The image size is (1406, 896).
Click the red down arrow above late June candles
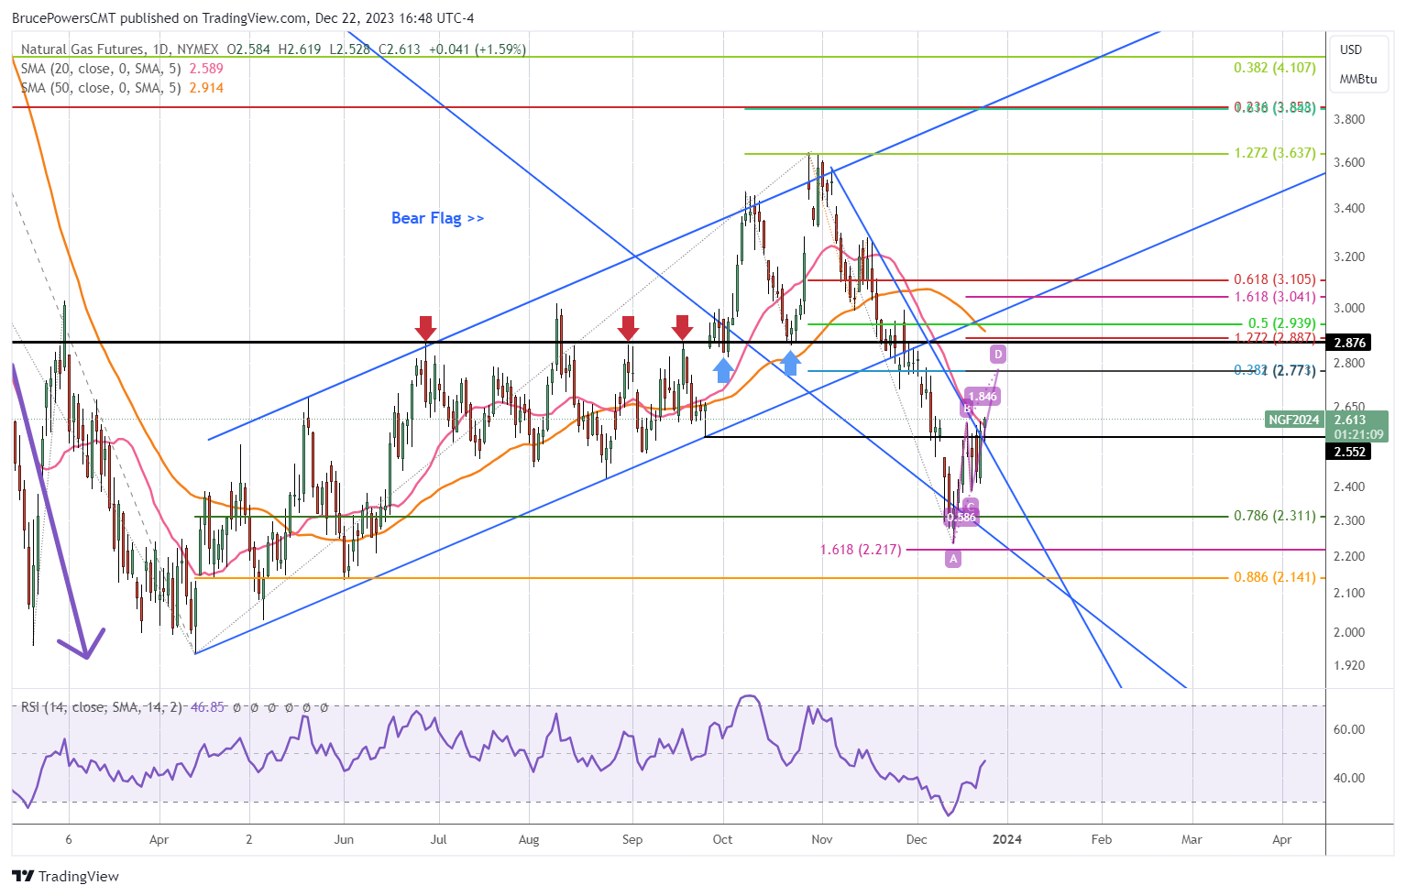pos(425,328)
